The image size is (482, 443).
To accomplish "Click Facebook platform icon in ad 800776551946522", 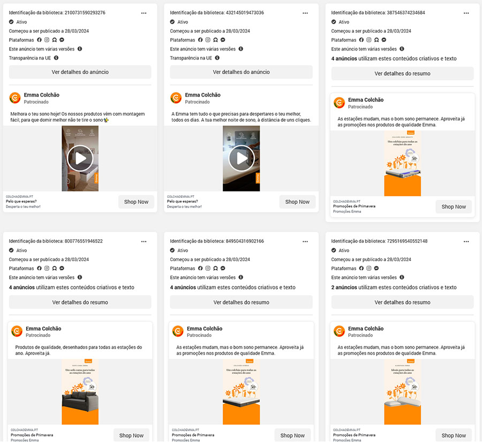I will coord(39,268).
